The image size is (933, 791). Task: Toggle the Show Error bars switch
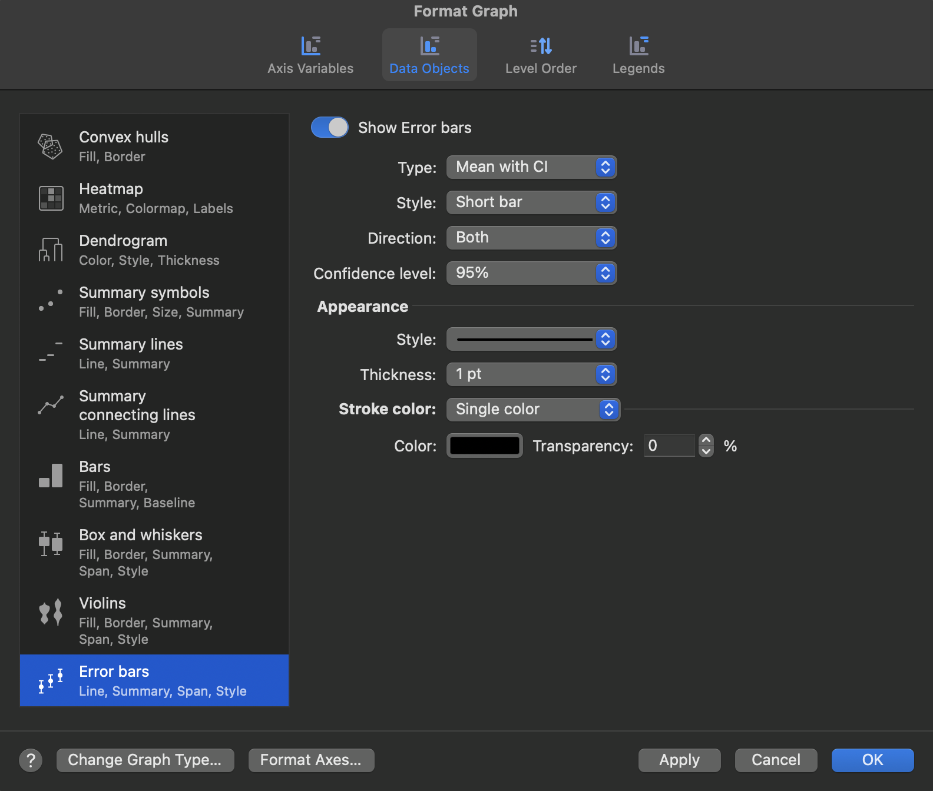(330, 127)
